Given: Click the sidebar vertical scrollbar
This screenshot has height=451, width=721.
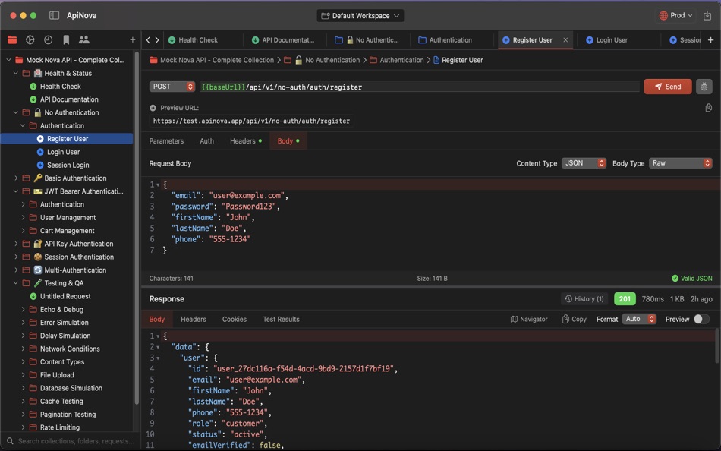Looking at the screenshot, I should (137, 230).
